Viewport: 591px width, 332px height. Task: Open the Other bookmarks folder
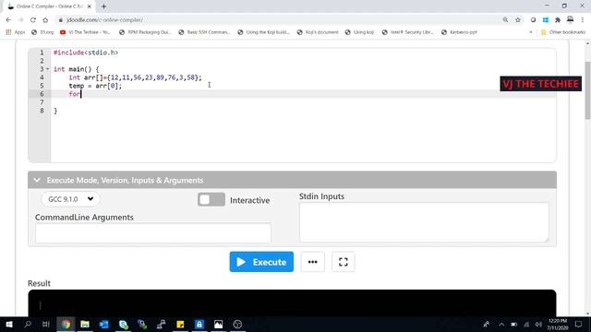563,32
